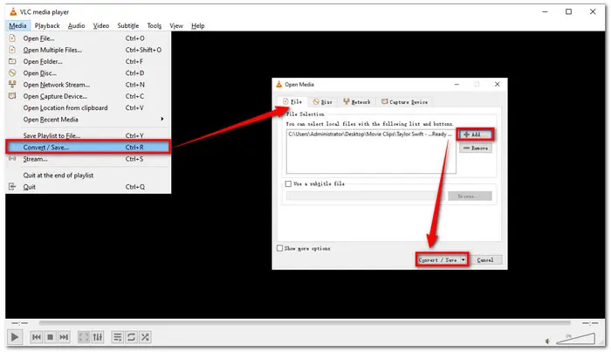The image size is (611, 352).
Task: Choose Open File... from Media menu
Action: (x=88, y=38)
